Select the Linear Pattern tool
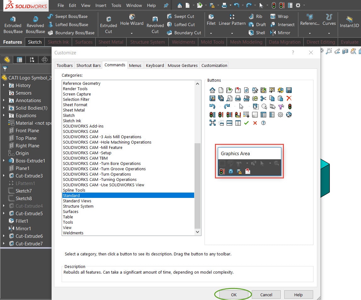361x300 pixels. [x=232, y=20]
